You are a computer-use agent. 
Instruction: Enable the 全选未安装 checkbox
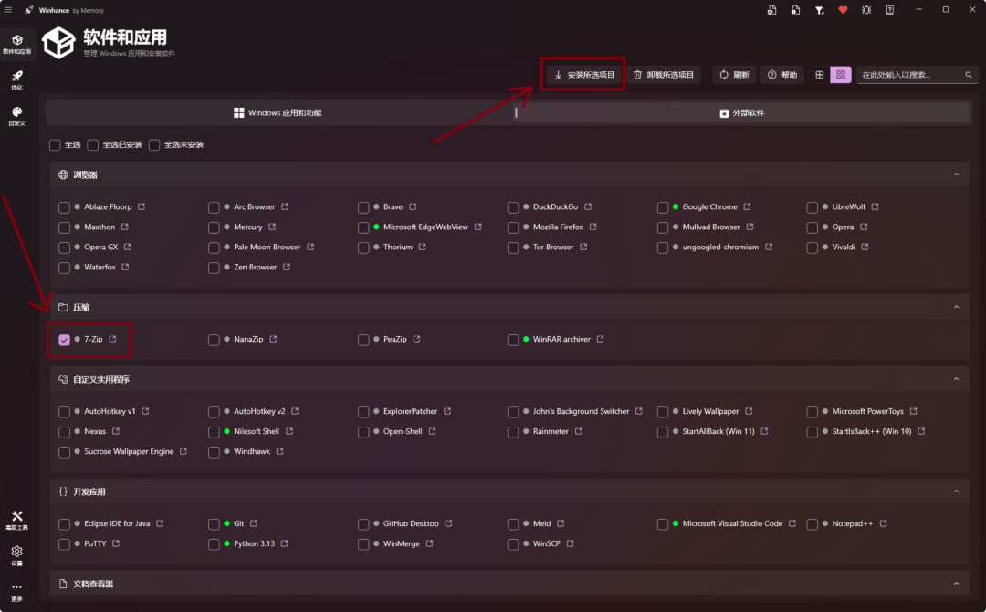click(x=154, y=145)
